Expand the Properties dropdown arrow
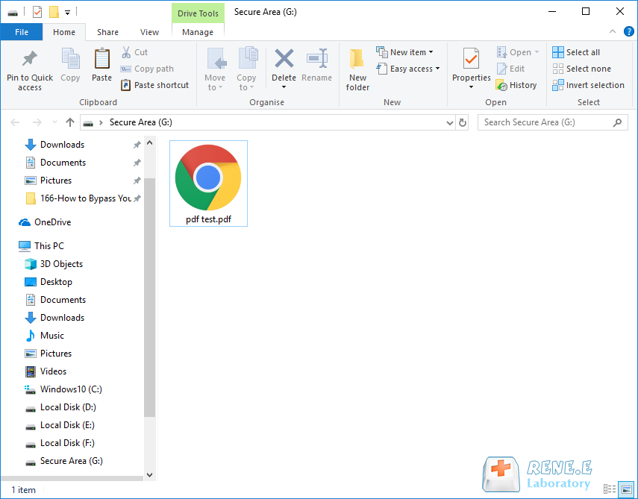Viewport: 638px width, 499px height. point(471,87)
